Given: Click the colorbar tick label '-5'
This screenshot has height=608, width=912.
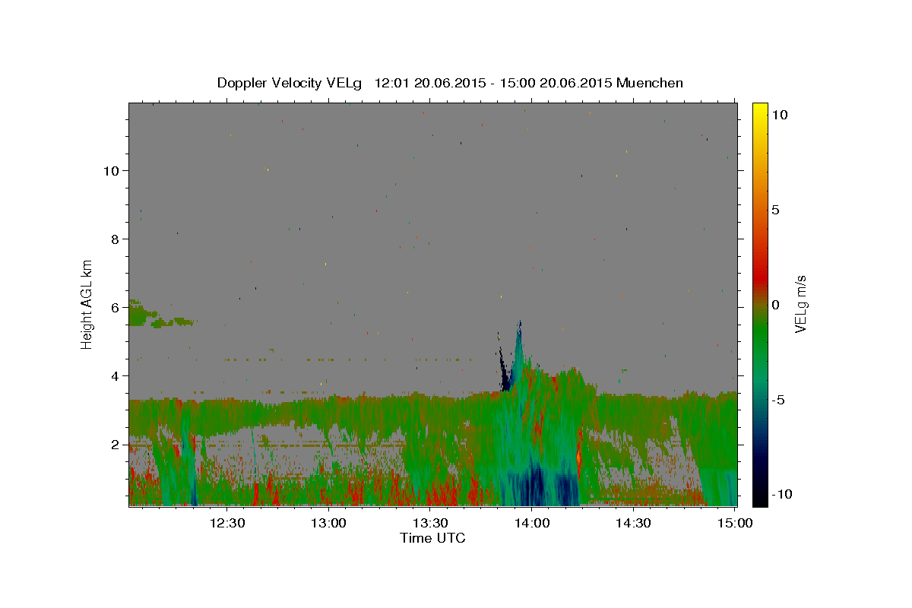Looking at the screenshot, I should 778,400.
